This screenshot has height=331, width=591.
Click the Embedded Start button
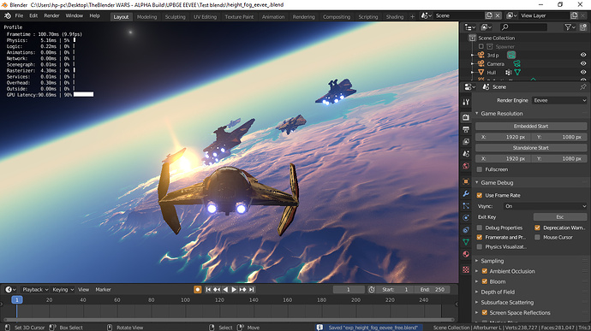click(531, 126)
